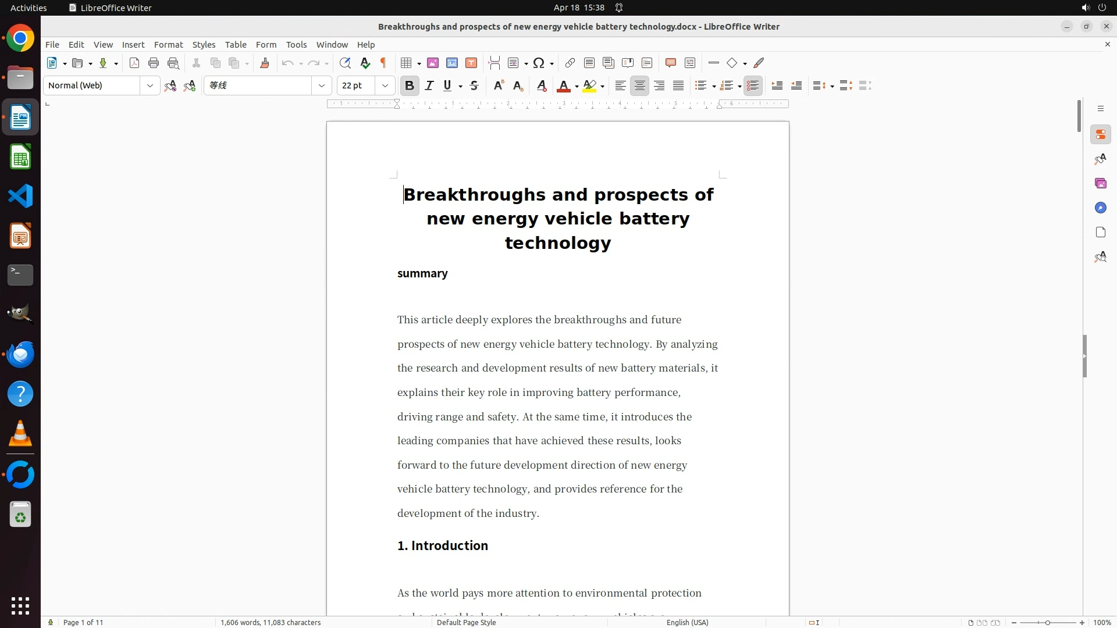Click English (USA) language in status bar

687,622
